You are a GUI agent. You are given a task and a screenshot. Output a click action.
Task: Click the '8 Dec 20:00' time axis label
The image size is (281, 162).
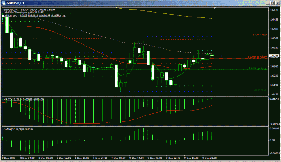(100, 158)
